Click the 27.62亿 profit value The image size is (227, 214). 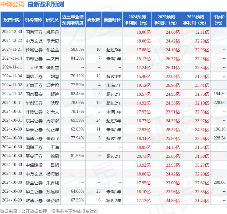click(202, 183)
